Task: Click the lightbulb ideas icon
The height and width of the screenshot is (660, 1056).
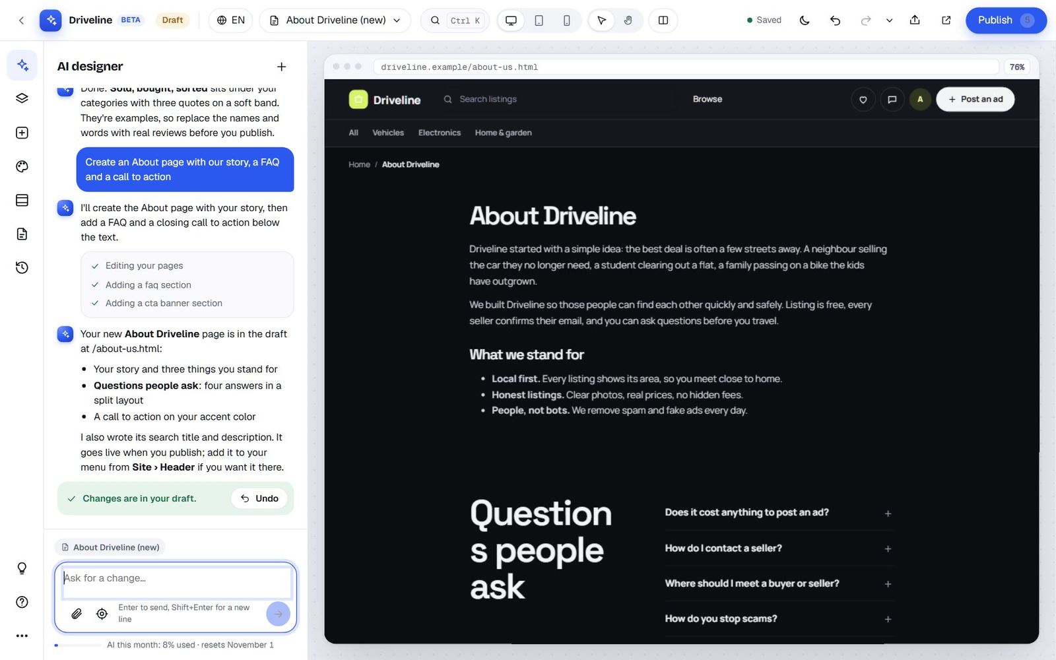Action: (22, 568)
